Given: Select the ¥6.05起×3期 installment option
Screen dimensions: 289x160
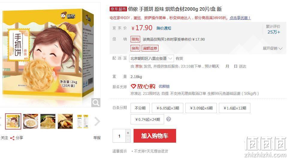Looking at the screenshot, I should (x=167, y=108).
